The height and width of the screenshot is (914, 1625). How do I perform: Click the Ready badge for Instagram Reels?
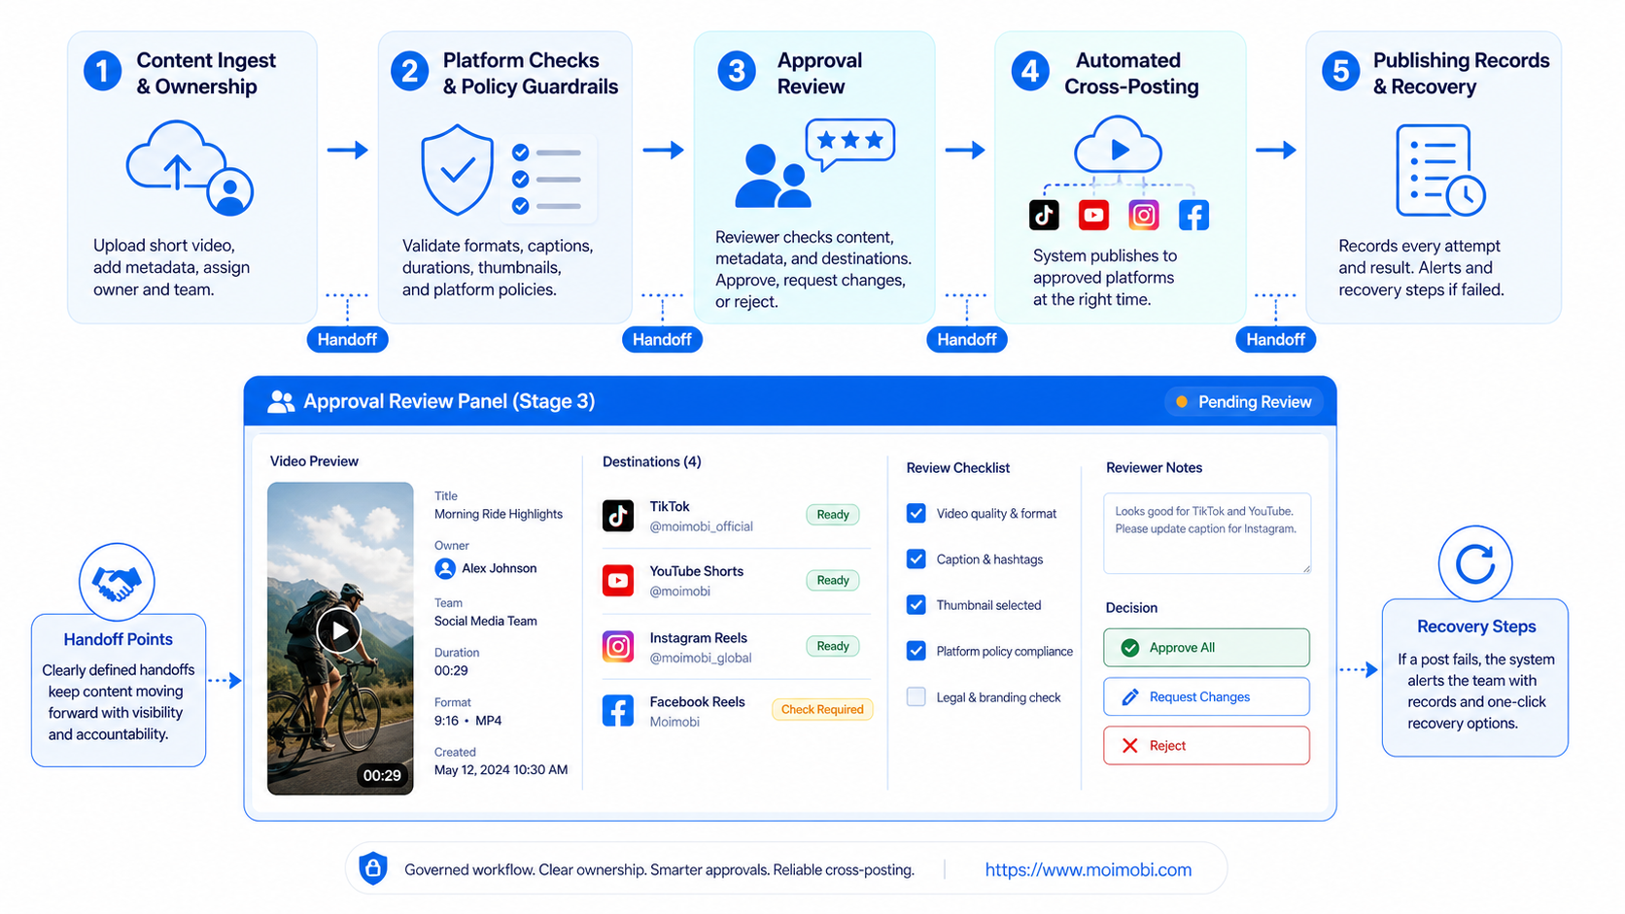833,646
